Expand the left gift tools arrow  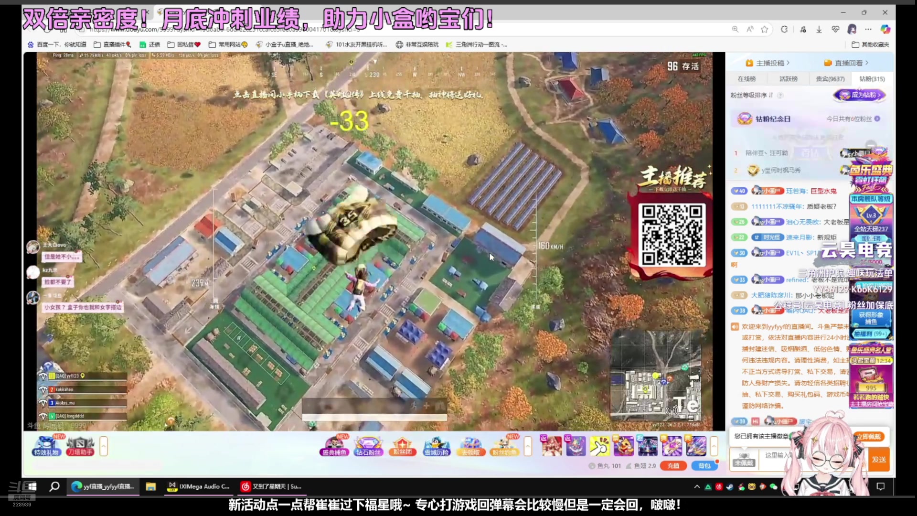pyautogui.click(x=104, y=446)
